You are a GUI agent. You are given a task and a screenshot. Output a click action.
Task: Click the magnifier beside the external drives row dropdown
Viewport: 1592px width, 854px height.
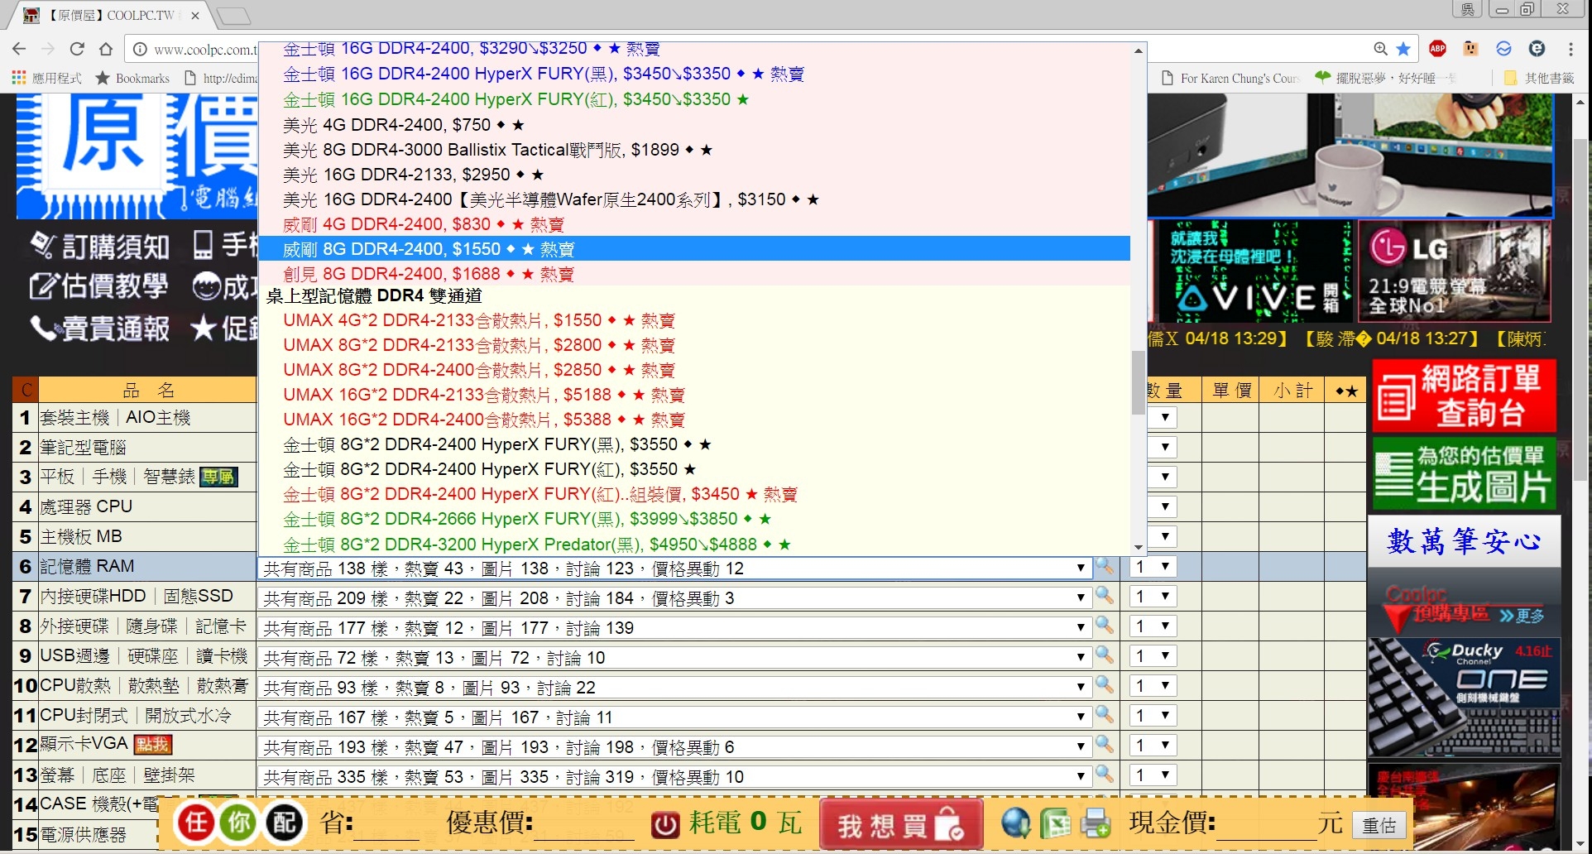[x=1105, y=625]
